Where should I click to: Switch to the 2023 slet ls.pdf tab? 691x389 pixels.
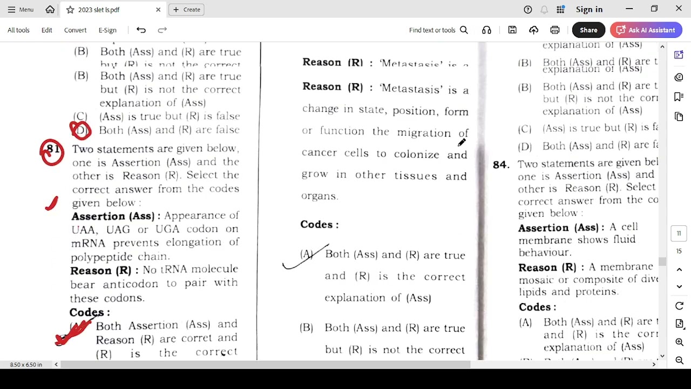(112, 10)
